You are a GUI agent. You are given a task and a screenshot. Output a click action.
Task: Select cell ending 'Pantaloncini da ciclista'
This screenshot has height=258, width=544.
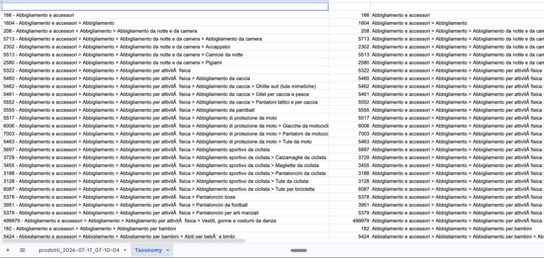coord(165,173)
